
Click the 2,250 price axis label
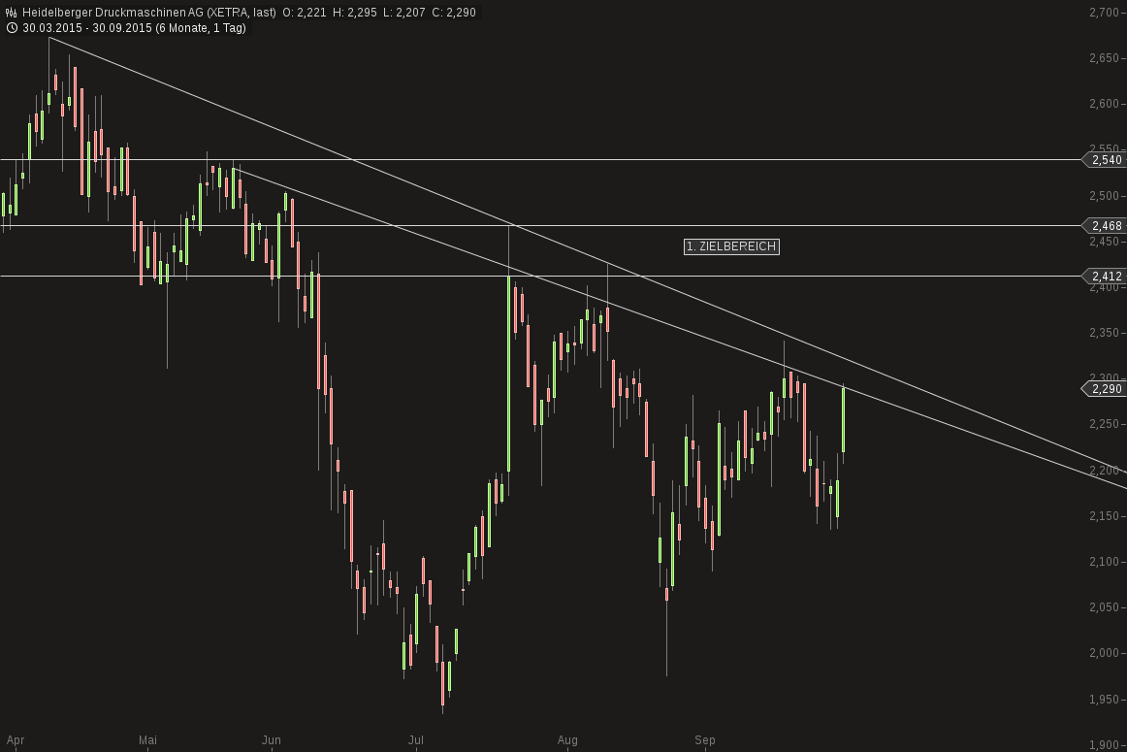[x=1104, y=424]
